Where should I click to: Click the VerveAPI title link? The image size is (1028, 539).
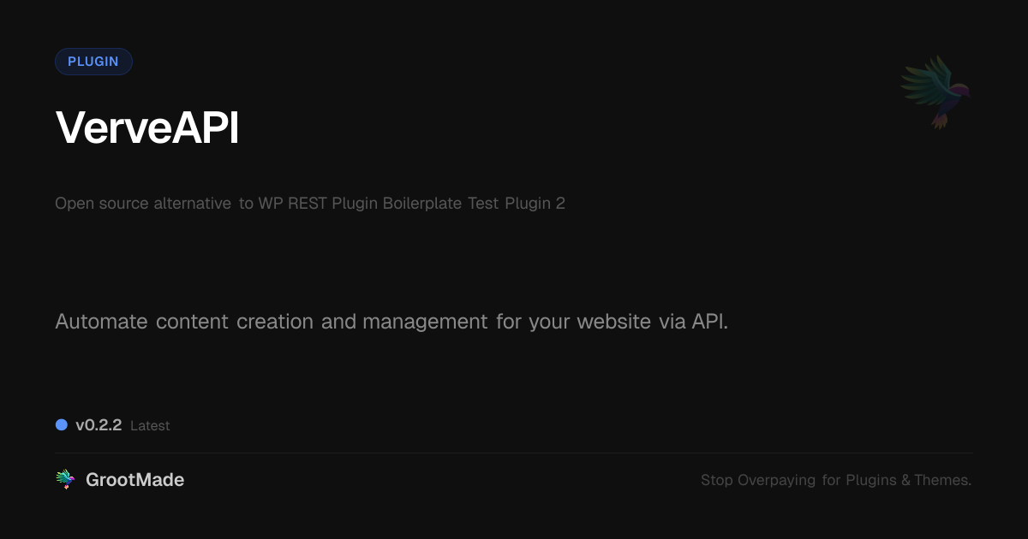(146, 127)
